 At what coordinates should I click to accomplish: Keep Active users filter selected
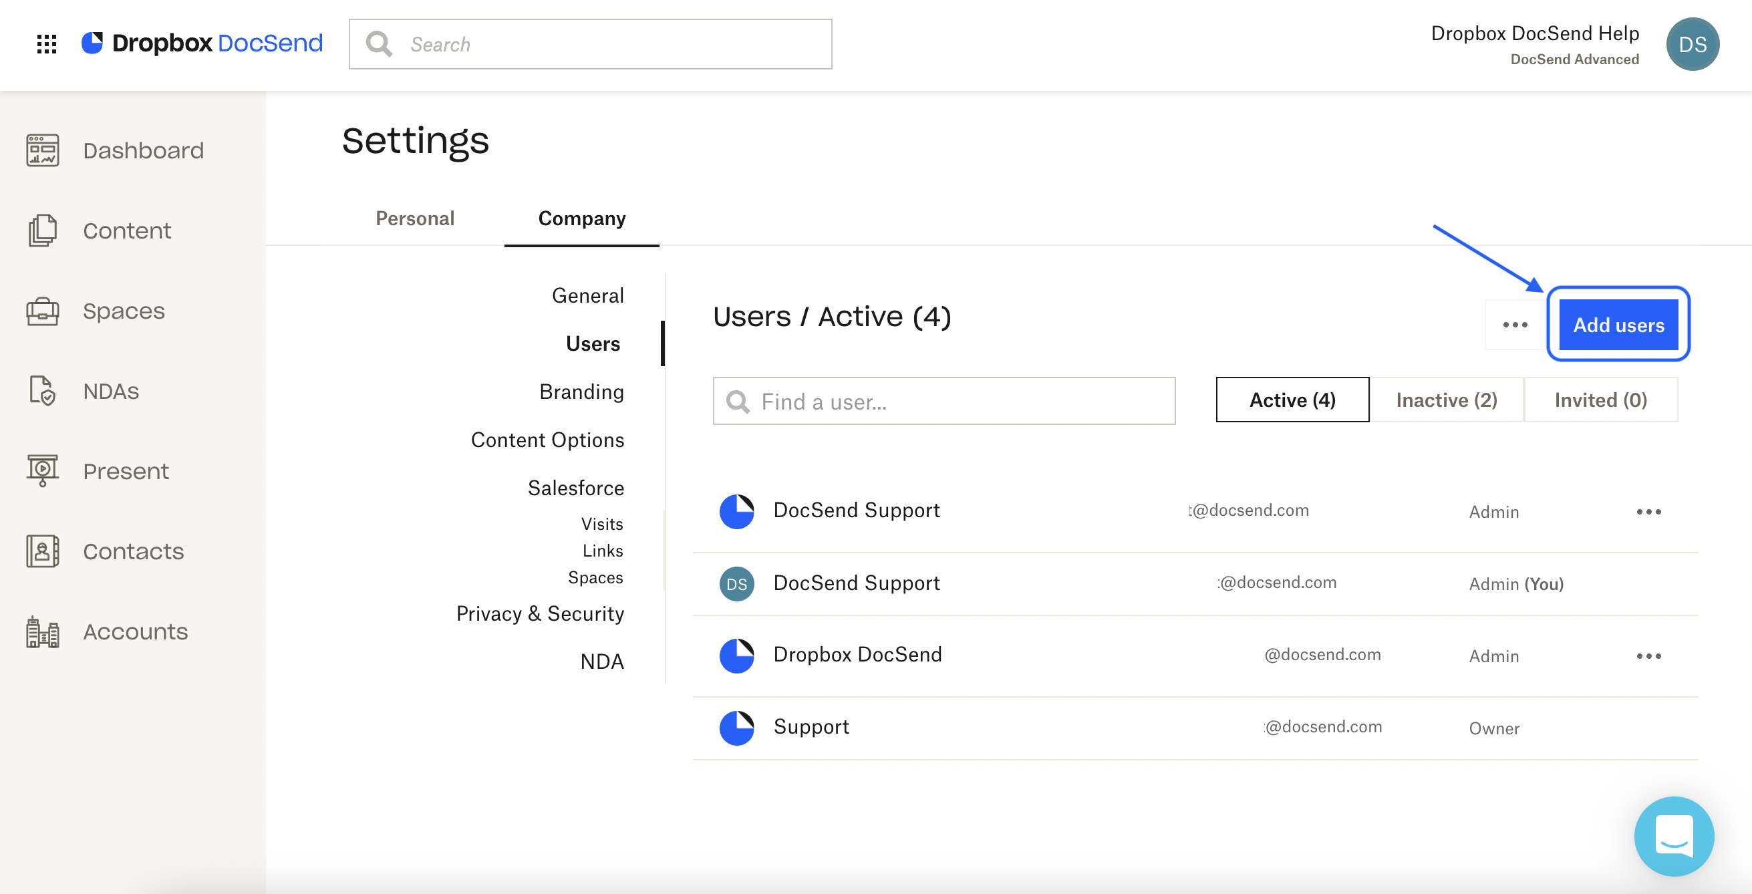(x=1291, y=400)
